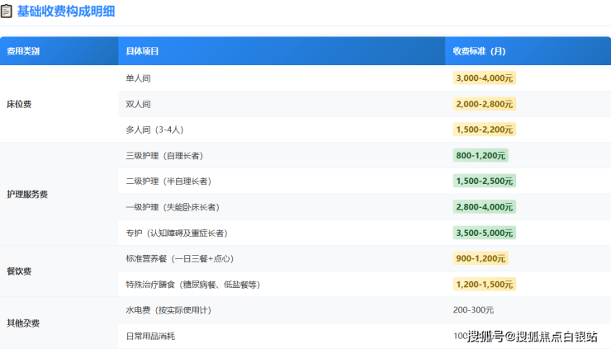Click the 1,200-1,500元 price badge
Screen dimensions: 611x349
tap(484, 285)
